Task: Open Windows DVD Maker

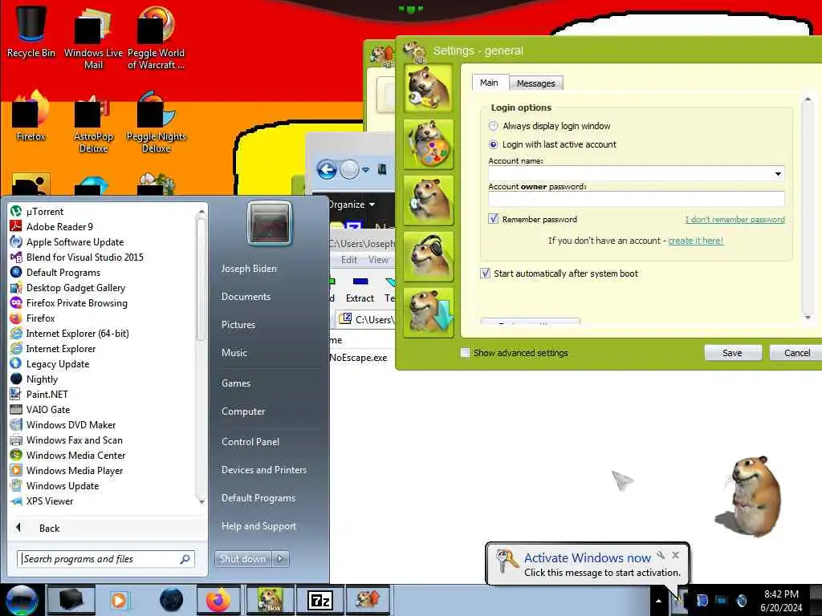Action: point(71,425)
